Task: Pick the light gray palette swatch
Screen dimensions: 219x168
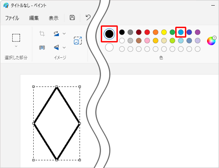Action: click(x=130, y=41)
